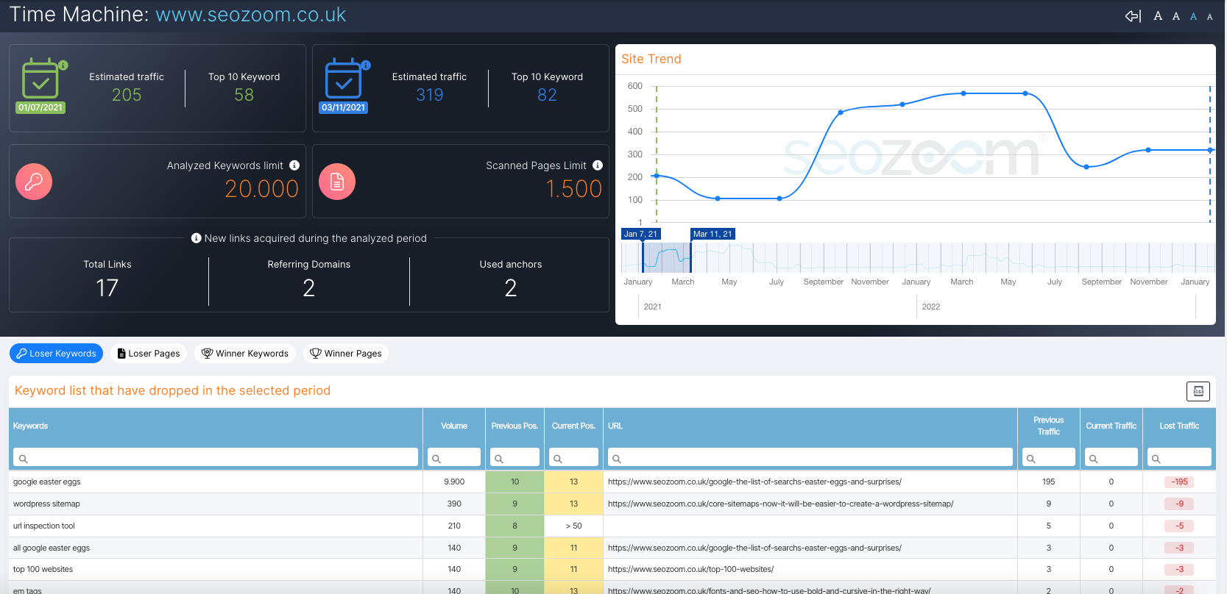Select the 'top 100 websites' keyword cell
Image resolution: width=1227 pixels, height=594 pixels.
click(216, 570)
